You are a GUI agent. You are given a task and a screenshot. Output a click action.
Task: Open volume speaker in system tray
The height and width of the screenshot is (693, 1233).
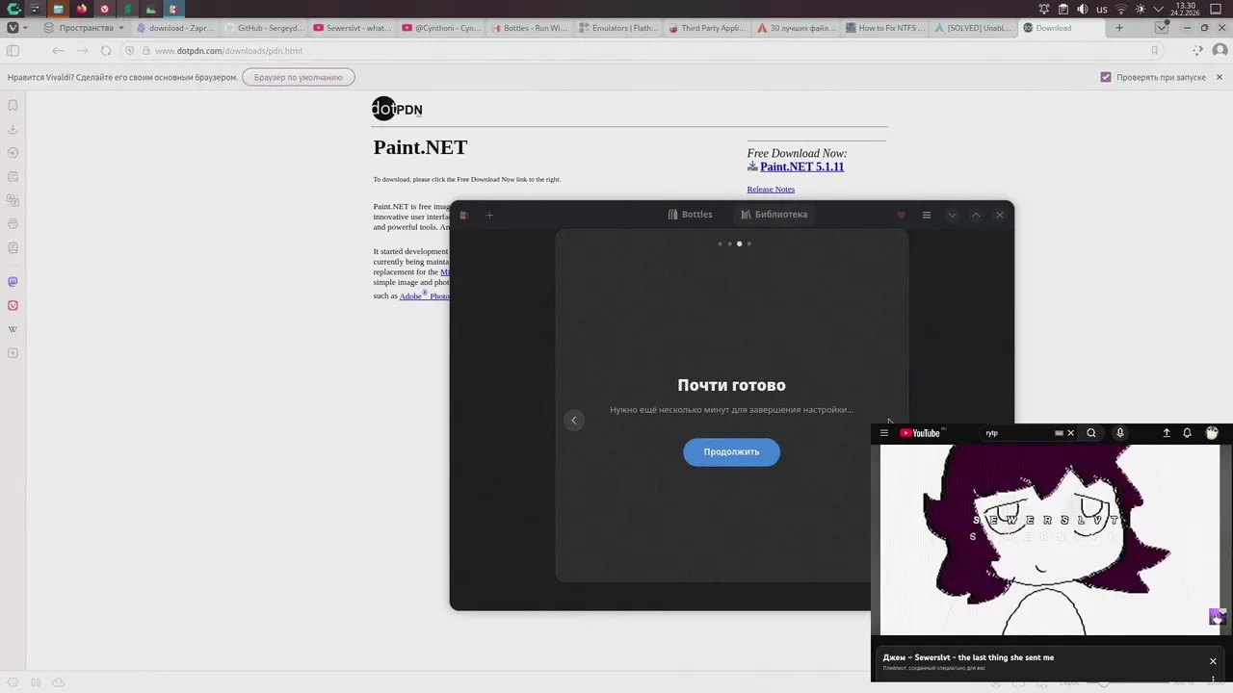[x=1082, y=9]
